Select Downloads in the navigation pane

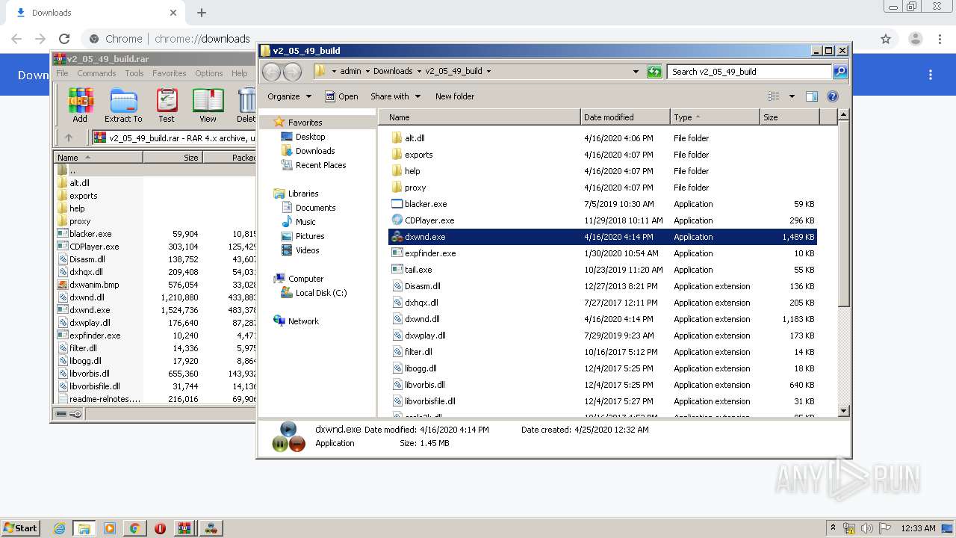[x=314, y=151]
